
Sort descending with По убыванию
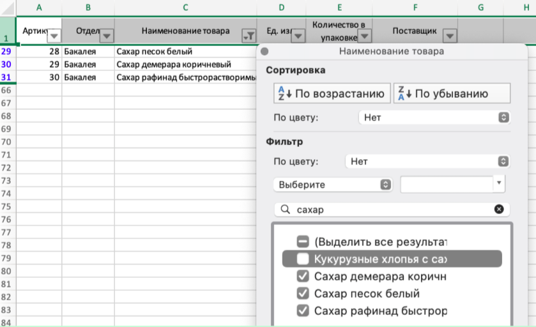452,93
